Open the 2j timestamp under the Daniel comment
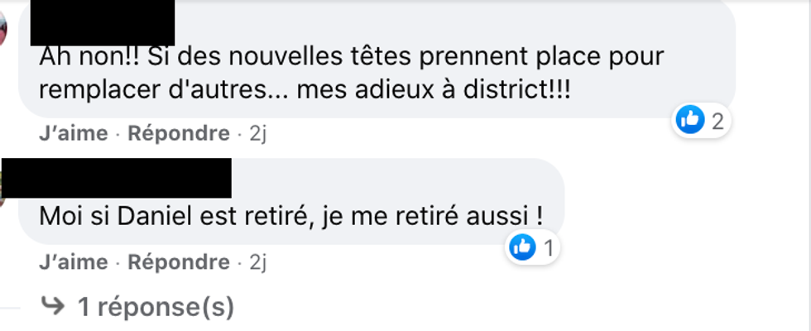811x331 pixels. click(258, 262)
